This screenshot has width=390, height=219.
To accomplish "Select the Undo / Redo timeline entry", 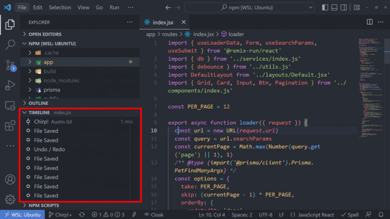I will (x=80, y=150).
